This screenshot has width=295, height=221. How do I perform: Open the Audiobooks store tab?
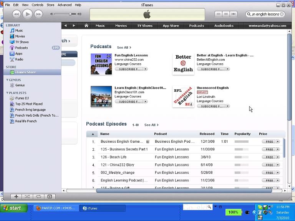(x=224, y=26)
